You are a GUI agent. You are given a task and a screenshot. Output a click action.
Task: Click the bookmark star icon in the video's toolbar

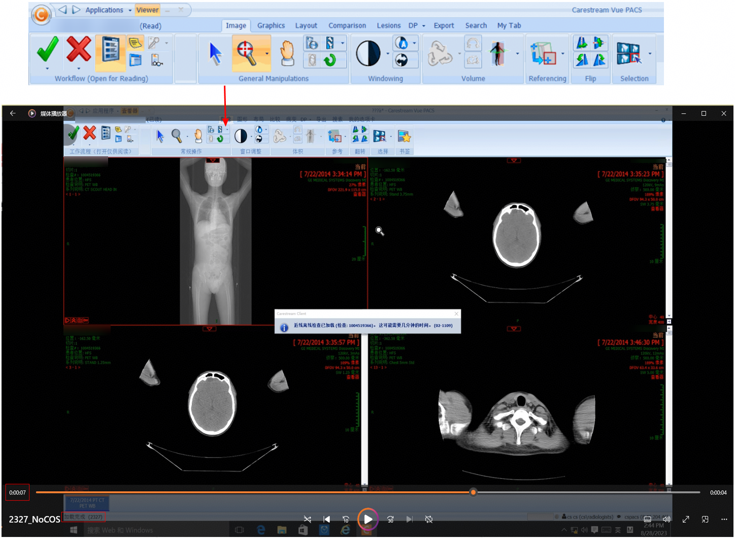(405, 136)
